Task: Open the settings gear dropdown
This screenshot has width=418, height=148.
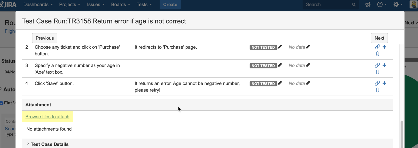Action: 398,5
